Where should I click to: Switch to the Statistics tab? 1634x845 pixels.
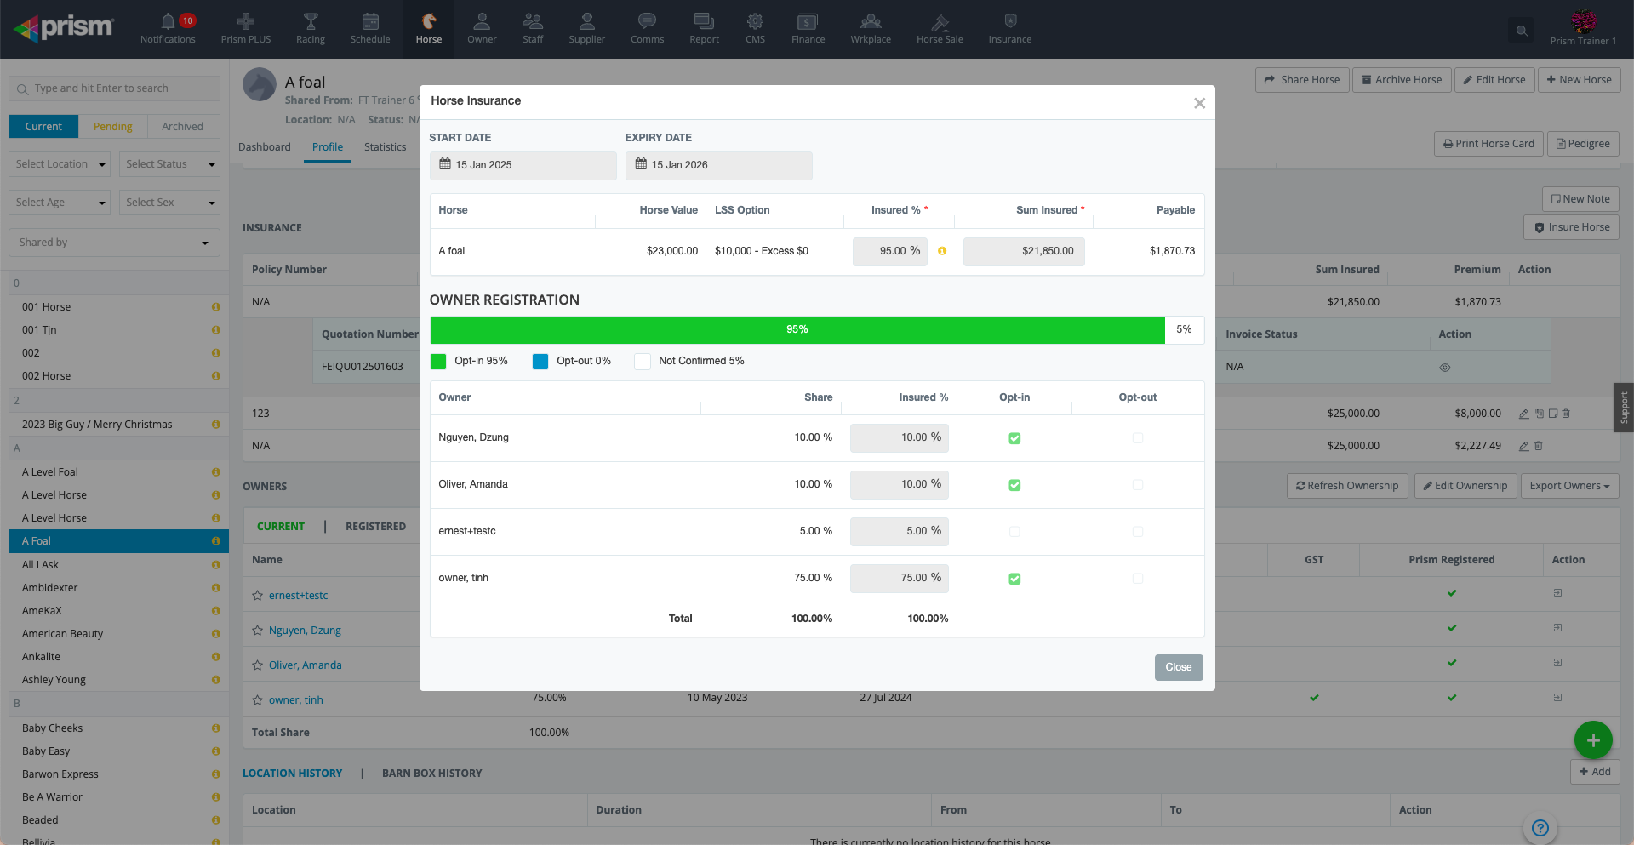click(x=385, y=147)
